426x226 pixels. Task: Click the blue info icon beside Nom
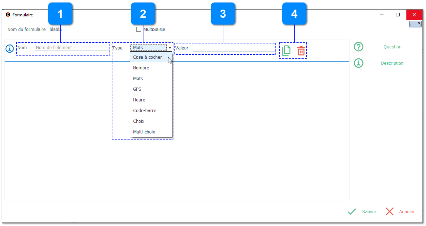10,48
